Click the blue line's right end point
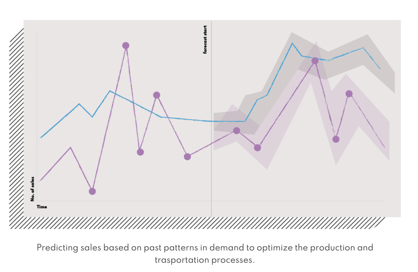 [x=380, y=69]
